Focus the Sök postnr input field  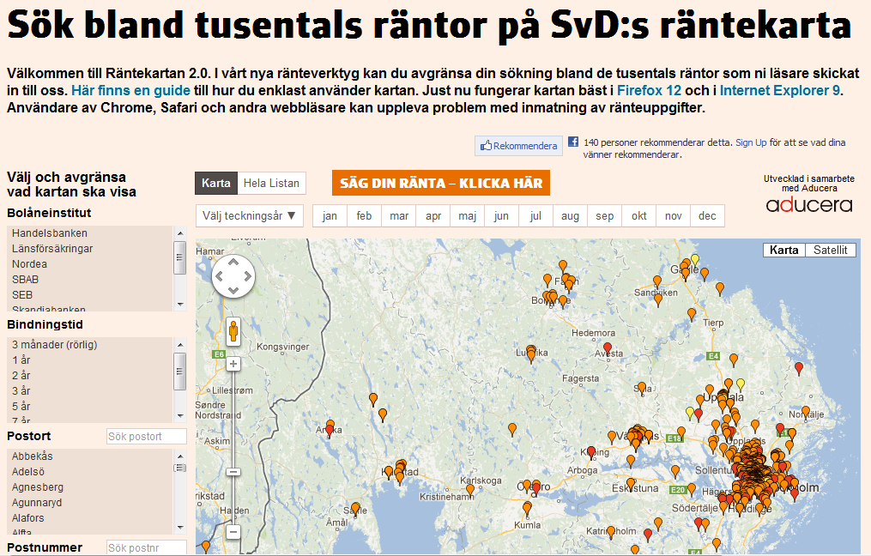tap(147, 547)
